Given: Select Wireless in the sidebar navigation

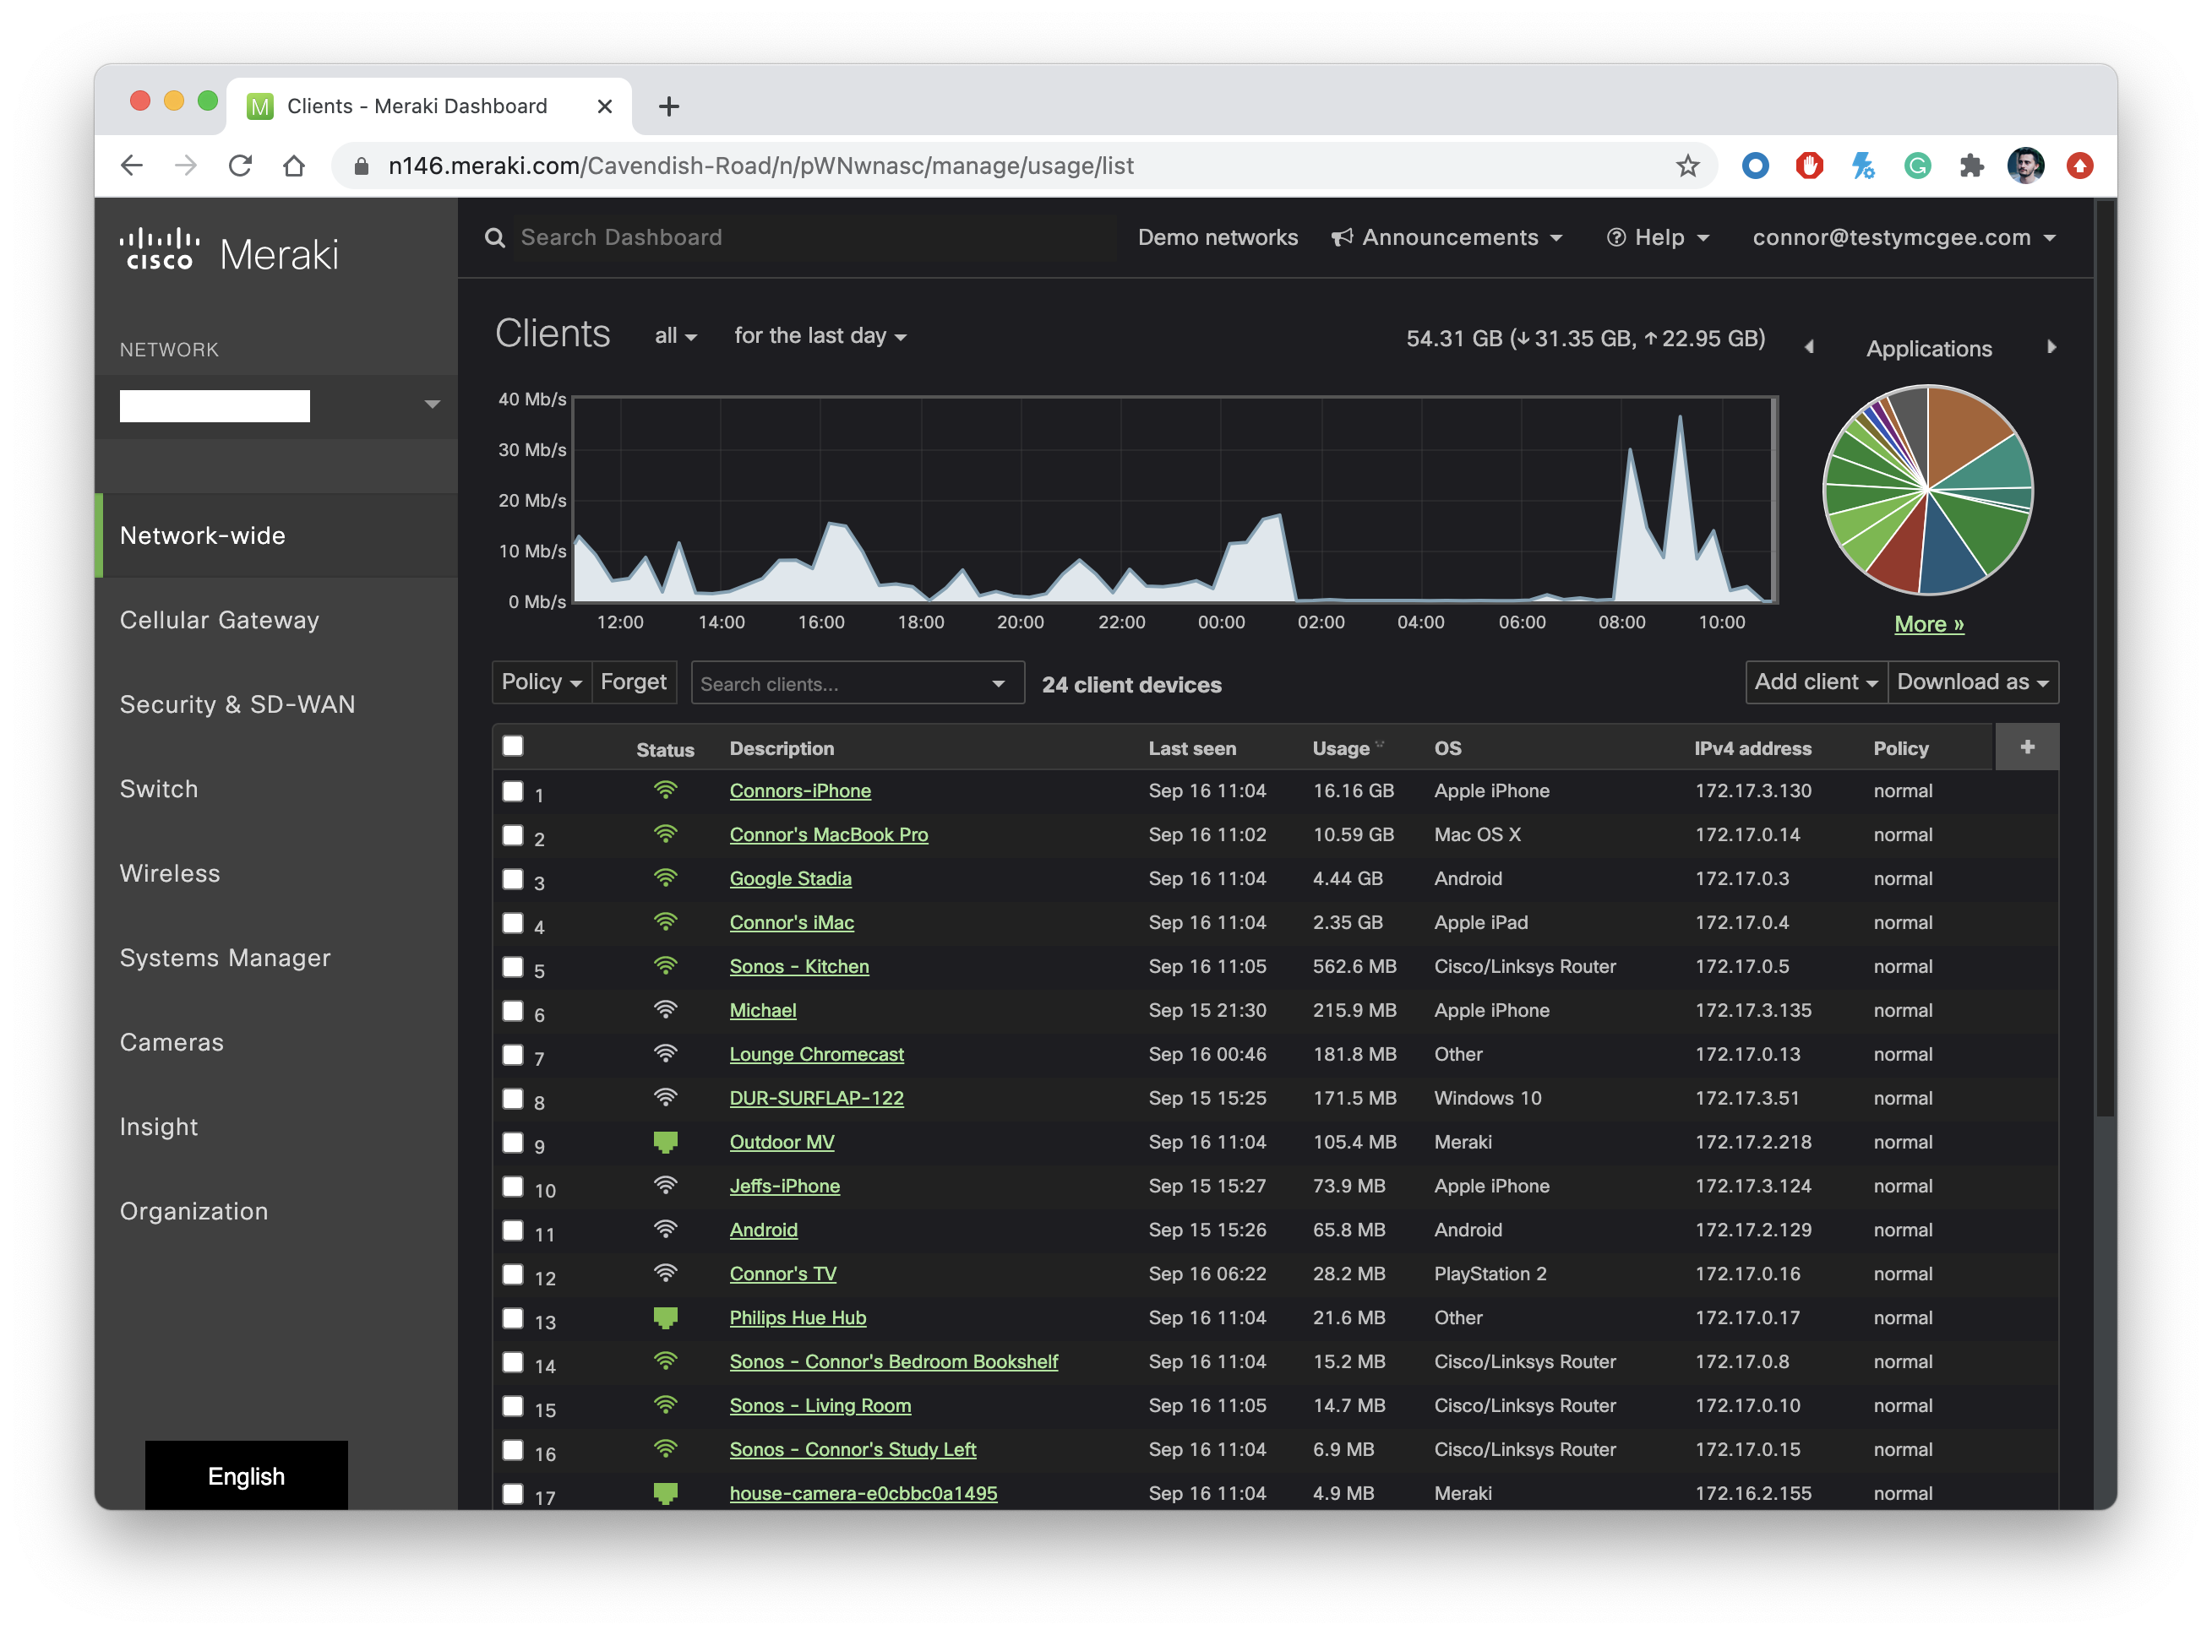Looking at the screenshot, I should point(171,873).
